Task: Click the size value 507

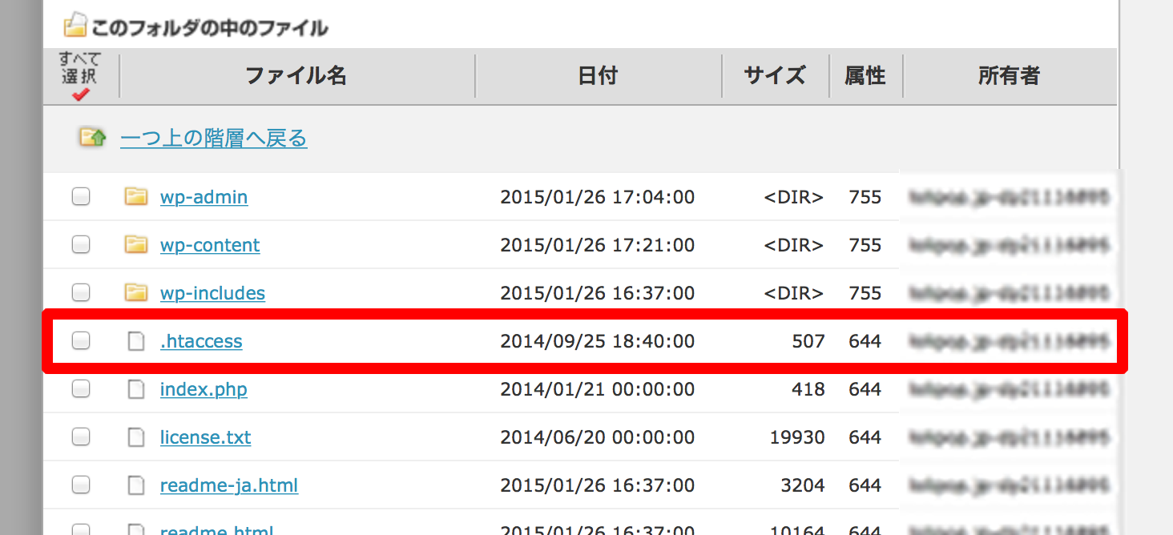Action: 808,341
